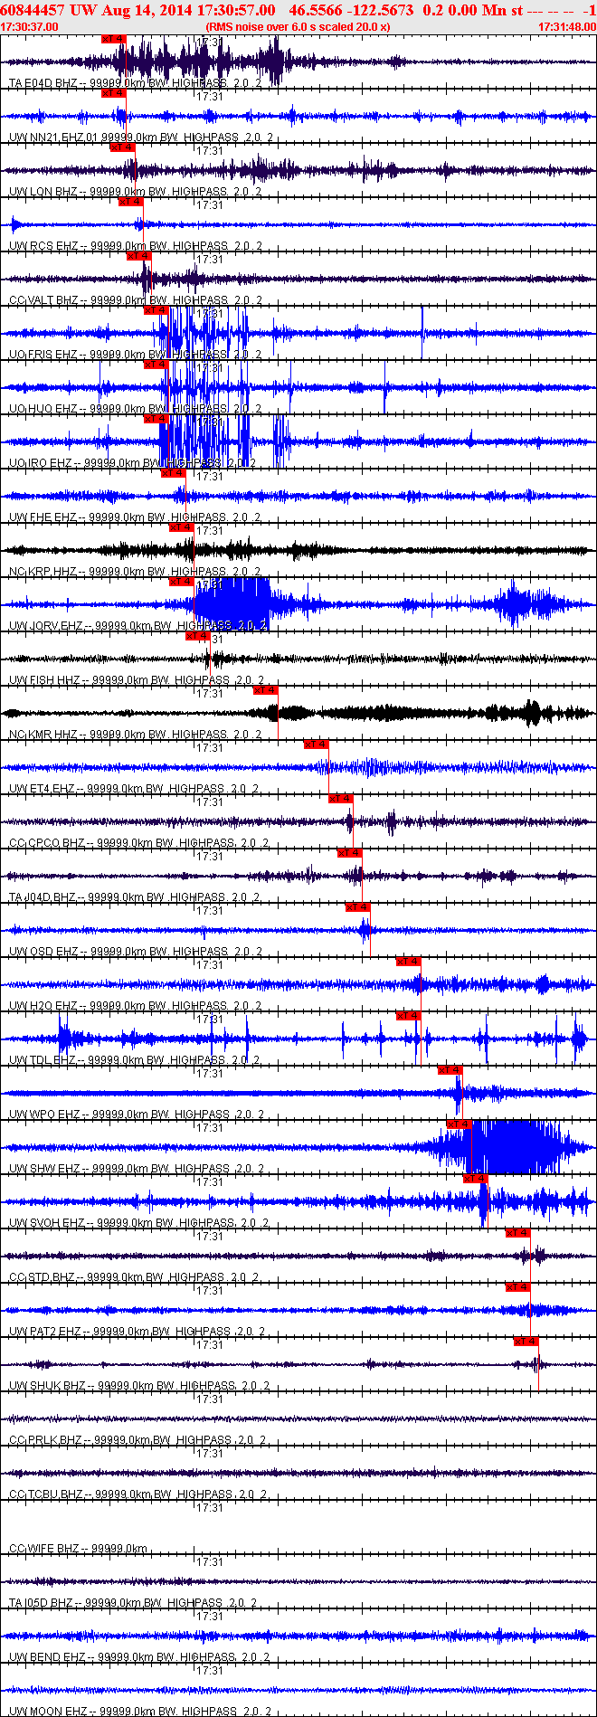Click the event ID 60844457 in the header
This screenshot has height=1717, width=597.
point(31,10)
